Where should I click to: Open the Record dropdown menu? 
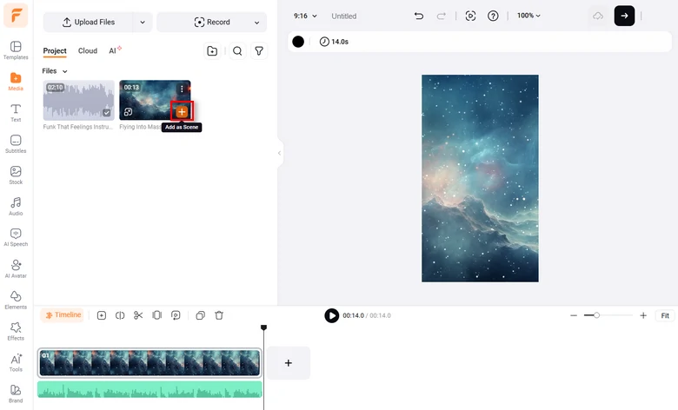[x=256, y=22]
